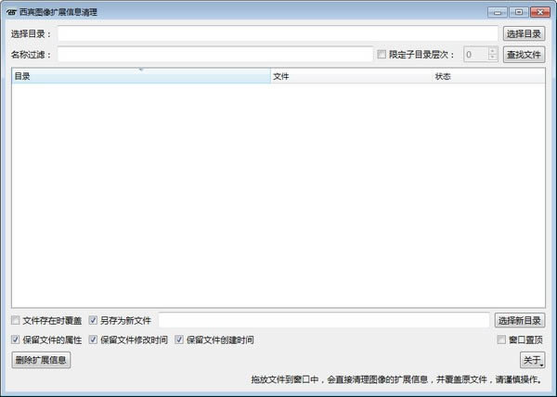Toggle the 文件存在时覆盖 checkbox

click(16, 320)
